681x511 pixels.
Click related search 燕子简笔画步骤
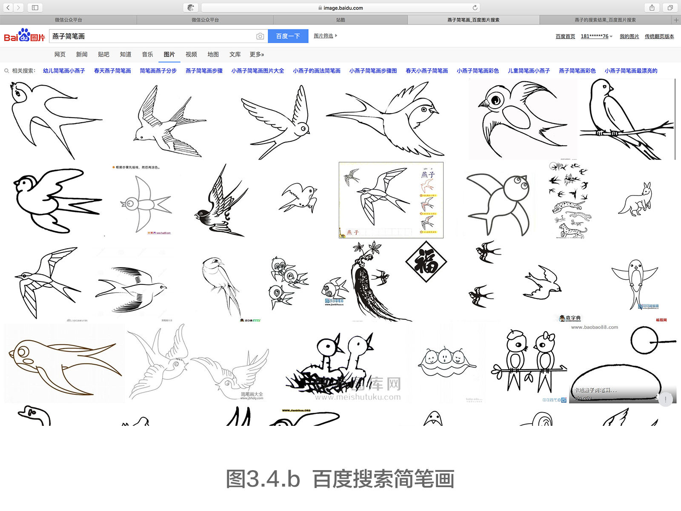point(204,71)
